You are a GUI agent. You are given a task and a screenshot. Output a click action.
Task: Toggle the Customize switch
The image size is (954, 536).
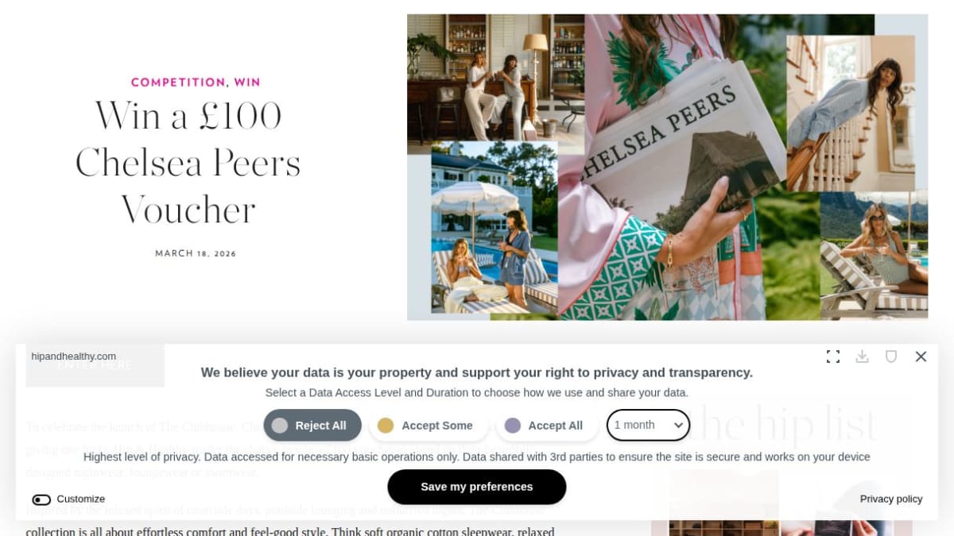41,499
